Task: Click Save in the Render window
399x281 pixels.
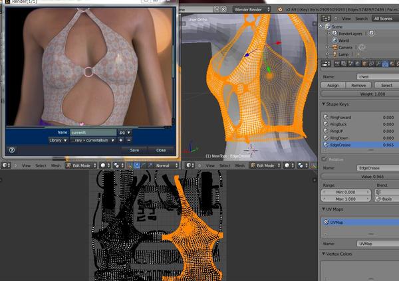Action: (x=134, y=150)
